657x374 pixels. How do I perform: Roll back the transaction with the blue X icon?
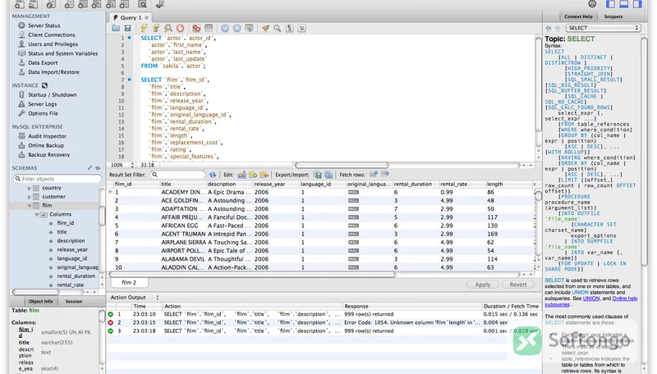point(237,28)
